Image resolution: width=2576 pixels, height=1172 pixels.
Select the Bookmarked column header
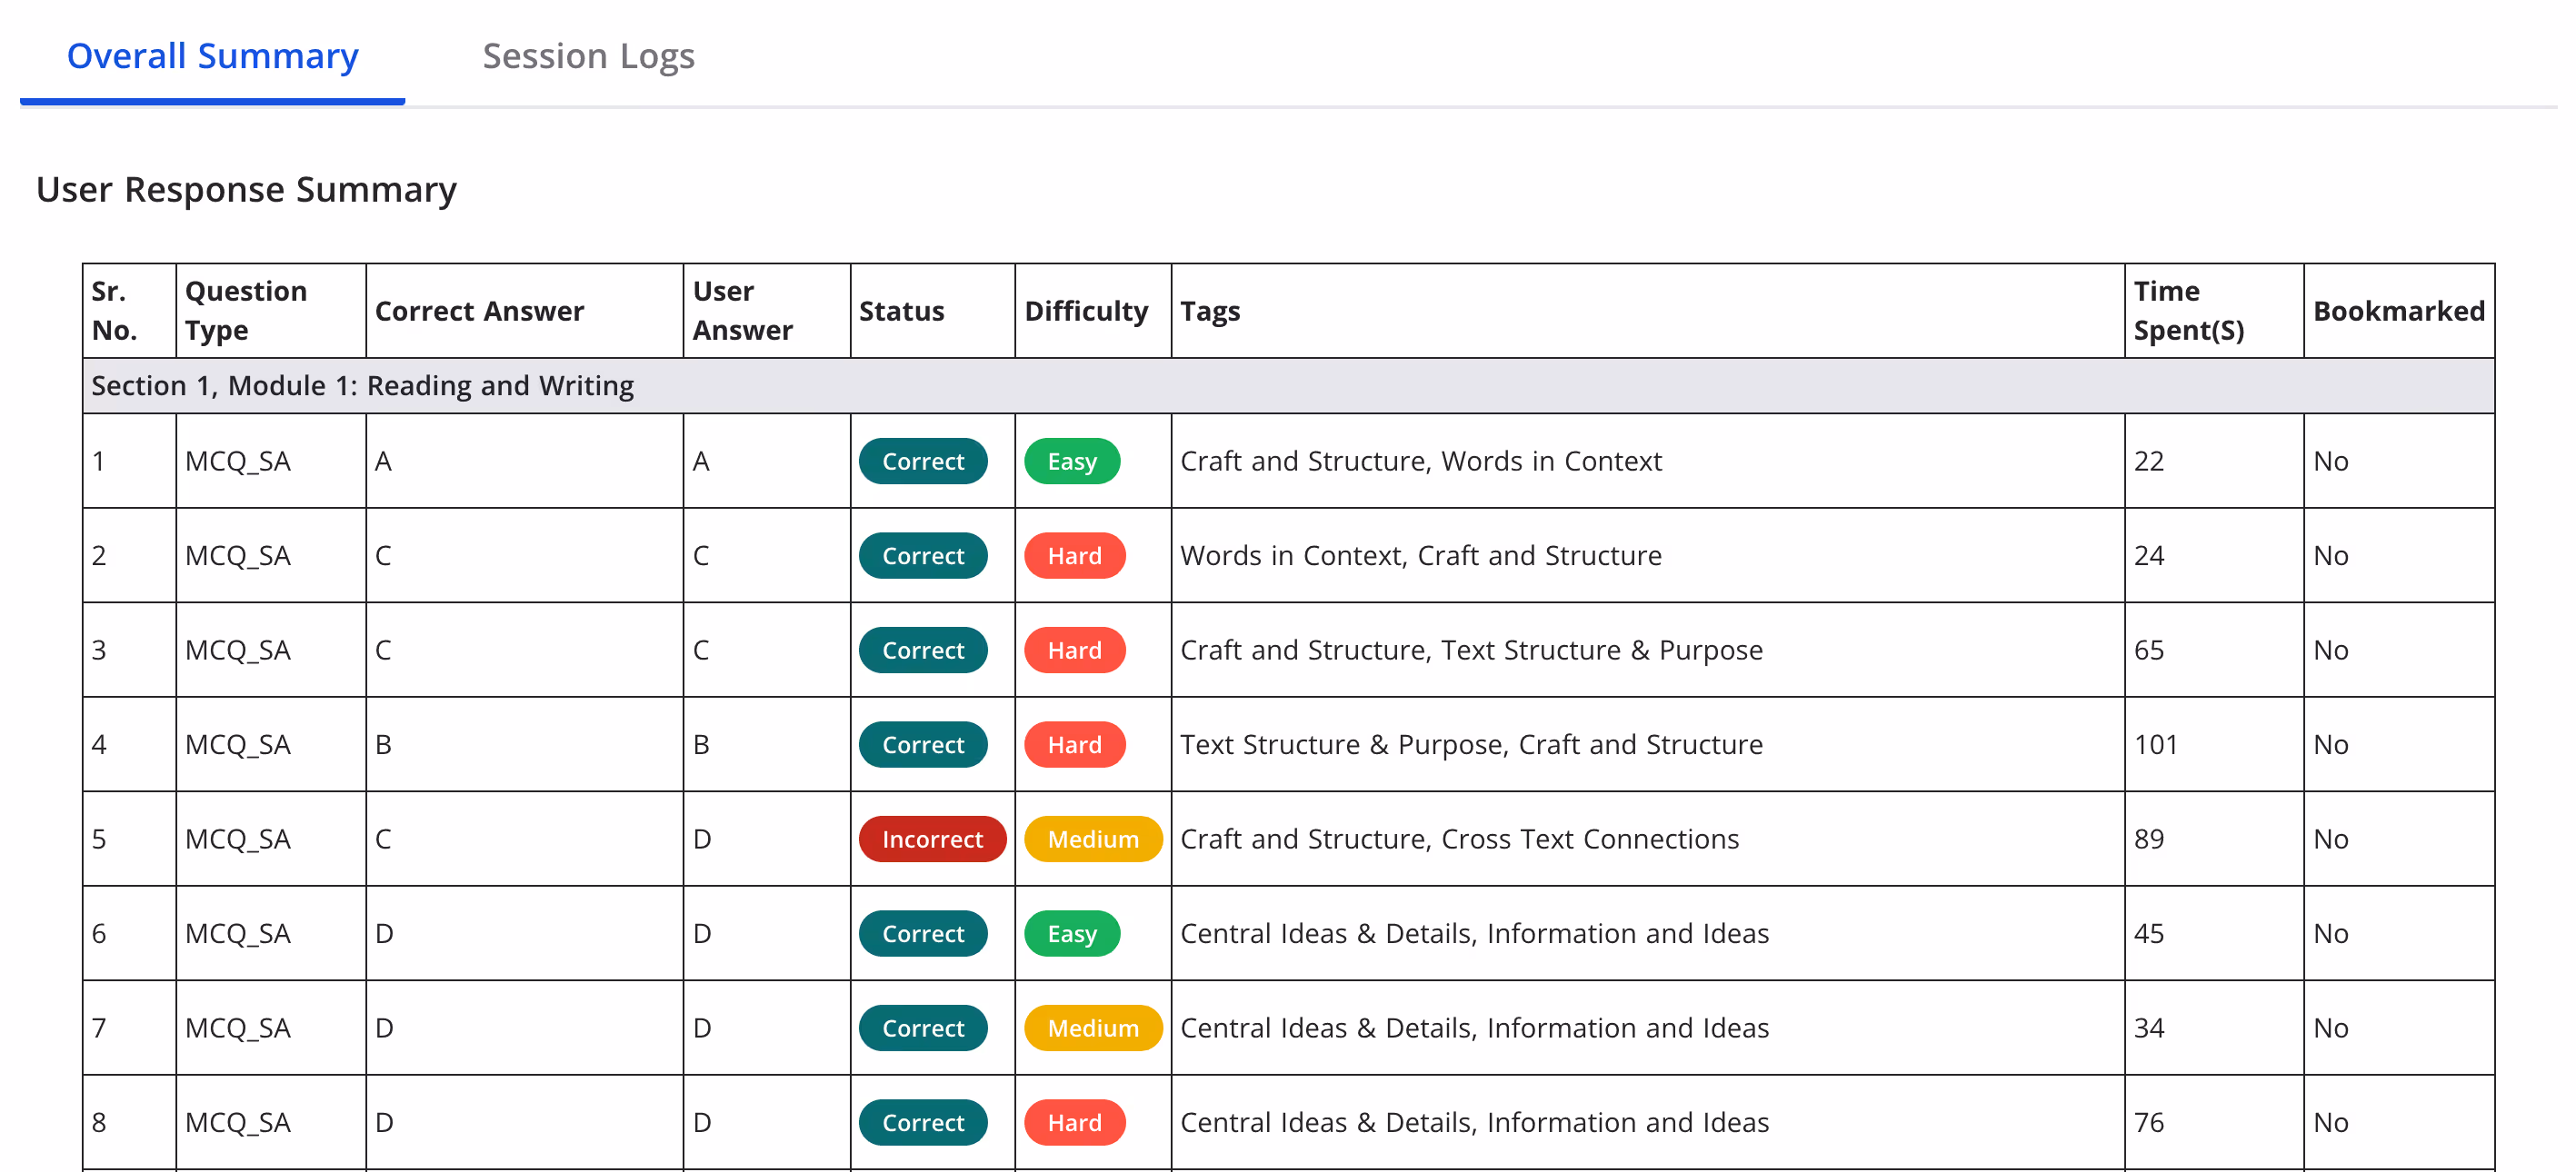(x=2398, y=311)
